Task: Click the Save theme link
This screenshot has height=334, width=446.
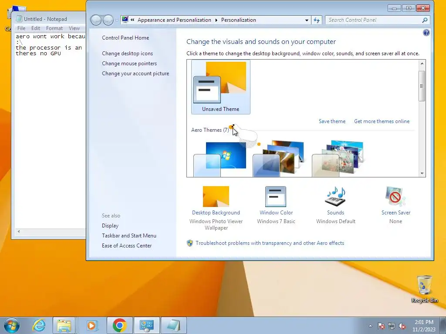Action: point(332,121)
